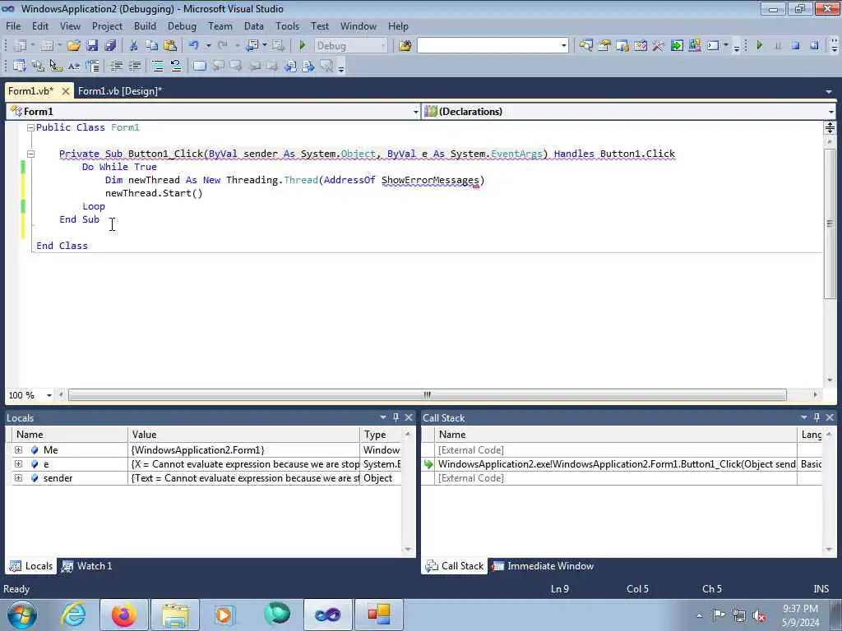Image resolution: width=842 pixels, height=631 pixels.
Task: Collapse the Public Class Form1 outline
Action: 30,127
